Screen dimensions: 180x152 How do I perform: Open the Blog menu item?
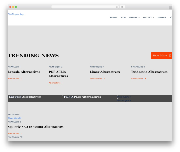coord(123,18)
